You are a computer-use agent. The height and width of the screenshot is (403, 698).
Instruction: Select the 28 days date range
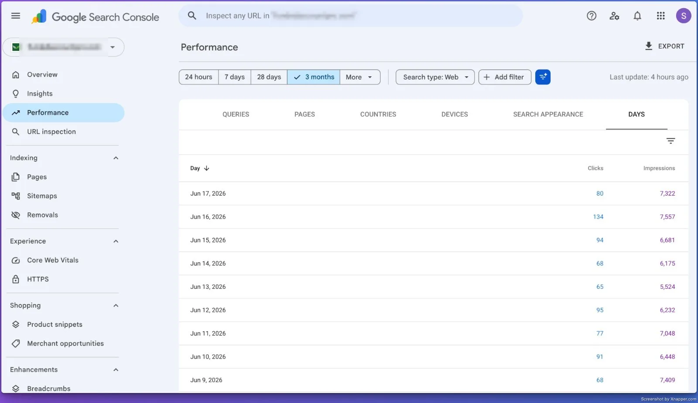coord(269,77)
